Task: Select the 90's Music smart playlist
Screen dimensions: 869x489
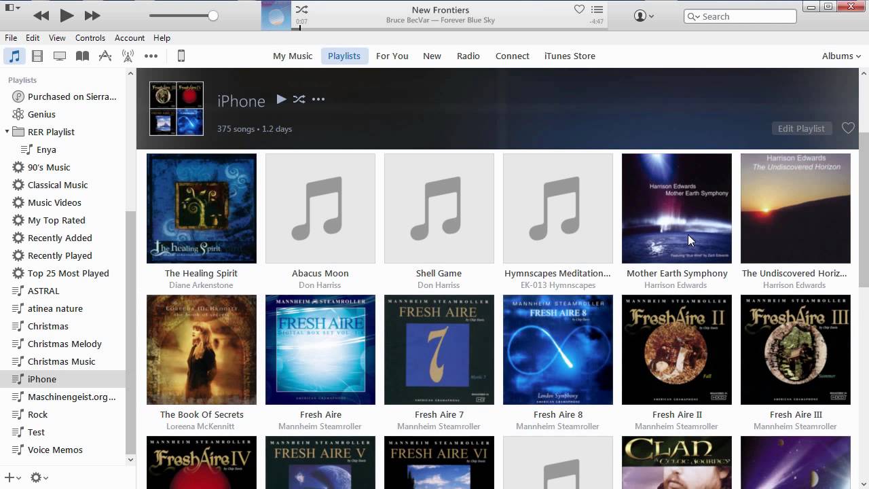Action: click(x=62, y=167)
